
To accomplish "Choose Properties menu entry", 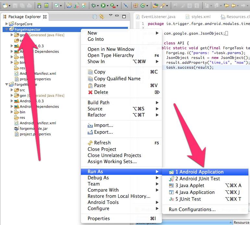I will coord(121,219).
